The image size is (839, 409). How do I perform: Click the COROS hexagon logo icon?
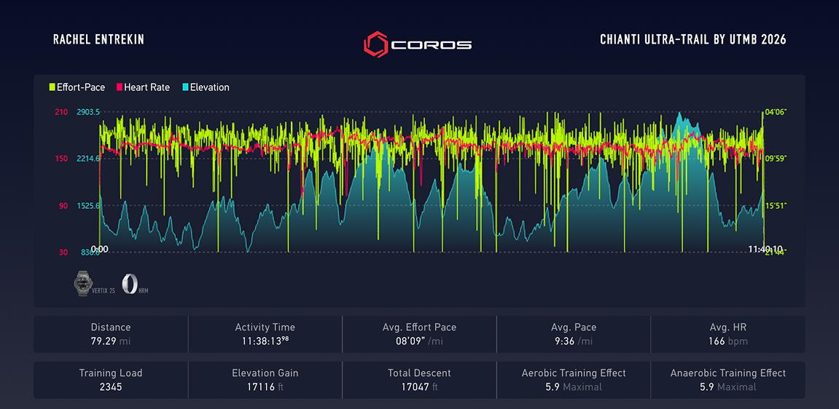coord(375,44)
